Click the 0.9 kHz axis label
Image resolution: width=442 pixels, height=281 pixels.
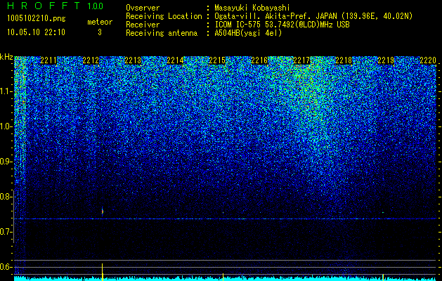6,162
